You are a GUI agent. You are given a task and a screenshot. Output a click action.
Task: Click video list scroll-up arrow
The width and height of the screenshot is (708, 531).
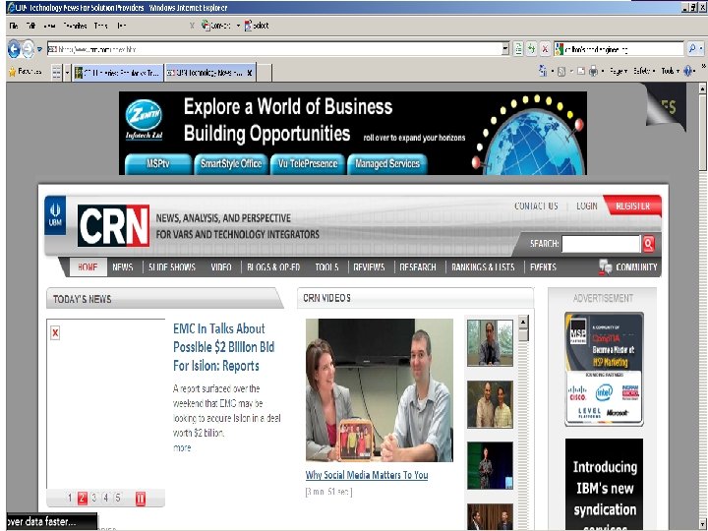(523, 322)
